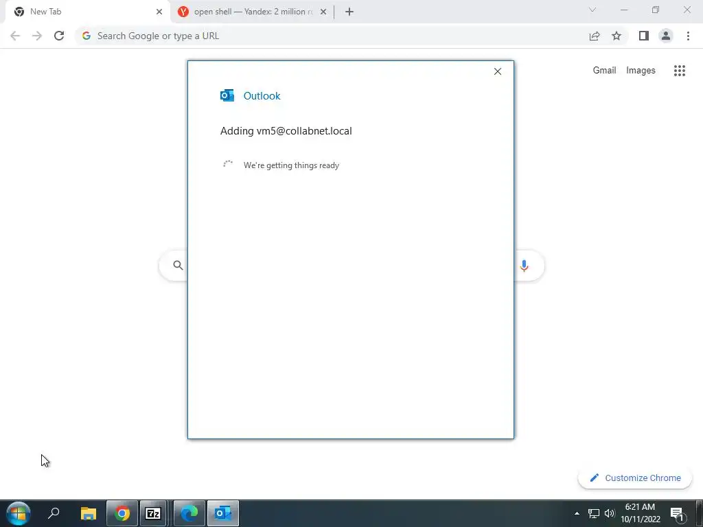This screenshot has width=703, height=527.
Task: Toggle Chrome side panel
Action: pyautogui.click(x=644, y=36)
